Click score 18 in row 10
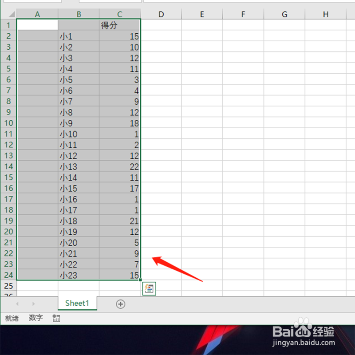Screen dimensions: 355x355 [120, 123]
